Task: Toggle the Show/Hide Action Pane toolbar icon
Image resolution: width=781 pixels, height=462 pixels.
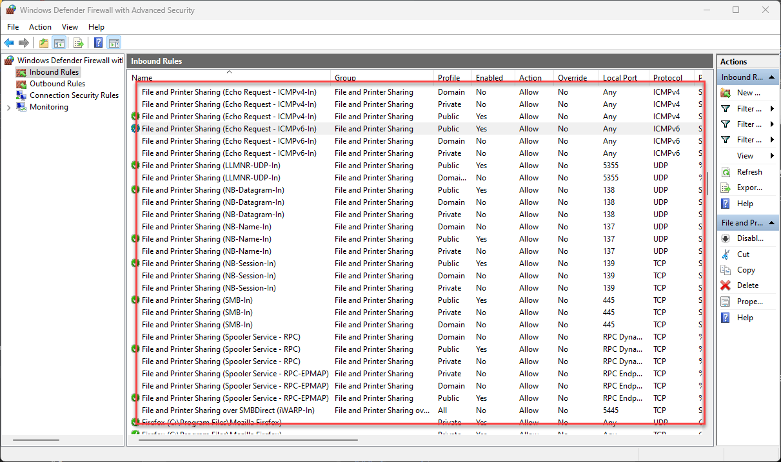Action: click(114, 43)
